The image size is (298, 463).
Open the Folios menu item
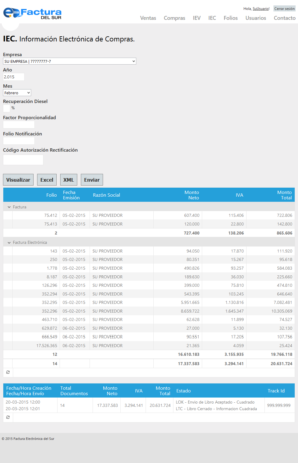click(x=231, y=18)
